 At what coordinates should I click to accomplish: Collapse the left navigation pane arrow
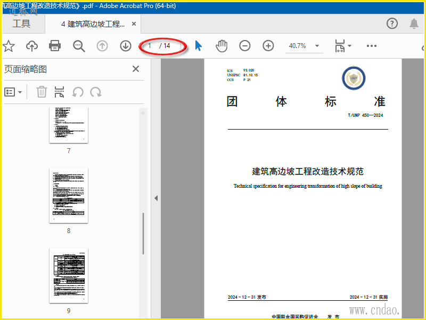tap(156, 198)
